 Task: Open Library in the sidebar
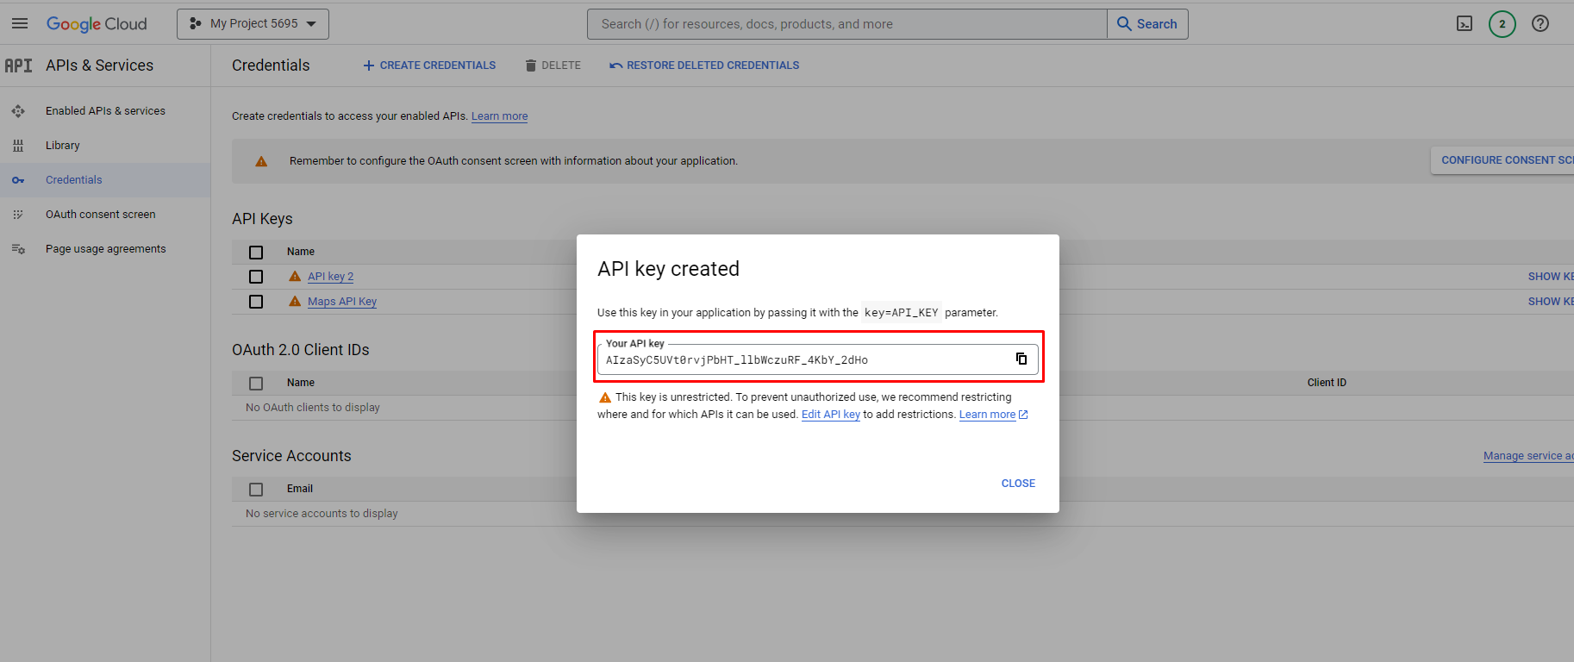coord(62,146)
